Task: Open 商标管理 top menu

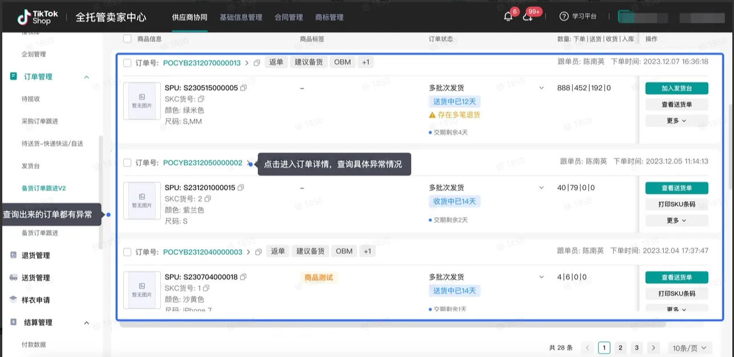Action: [x=329, y=17]
